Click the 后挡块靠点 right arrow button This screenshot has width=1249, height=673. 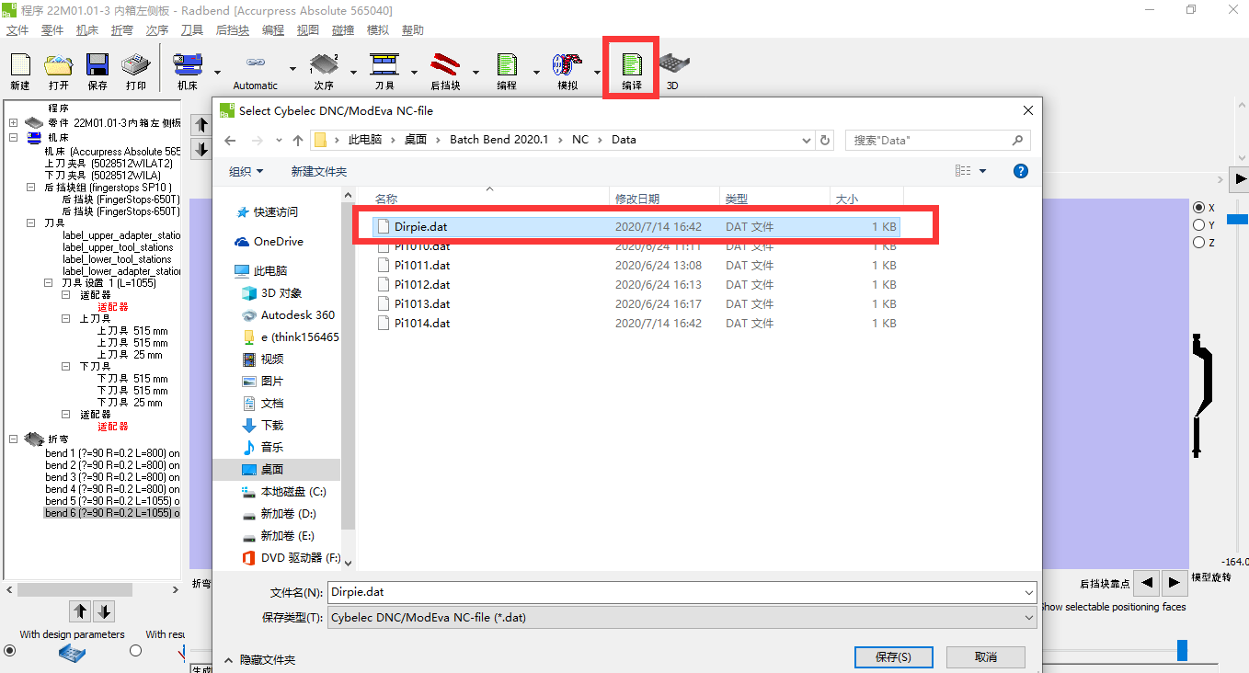tap(1174, 583)
